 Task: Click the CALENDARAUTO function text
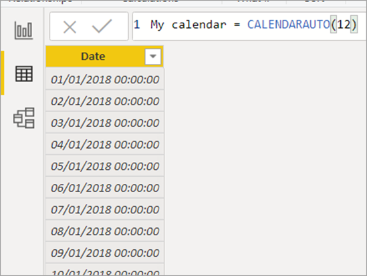[x=289, y=25]
